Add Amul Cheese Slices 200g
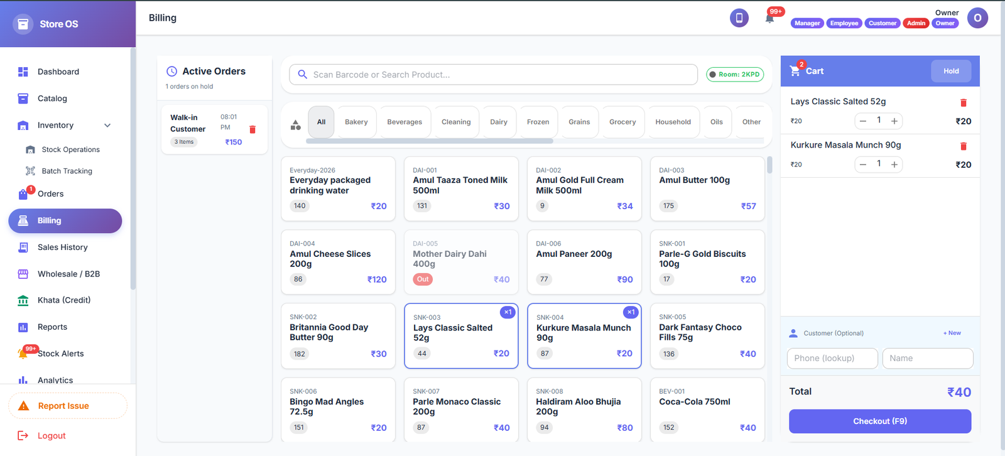Image resolution: width=1005 pixels, height=456 pixels. click(x=338, y=262)
